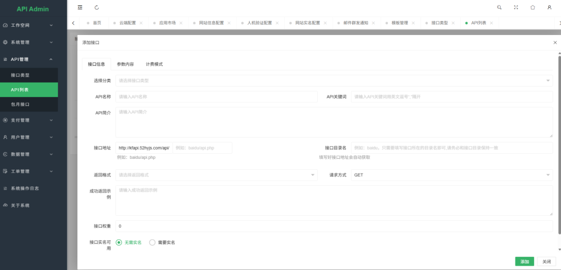The width and height of the screenshot is (561, 270).
Task: Collapse the sidebar menu toggle icon
Action: 80,7
